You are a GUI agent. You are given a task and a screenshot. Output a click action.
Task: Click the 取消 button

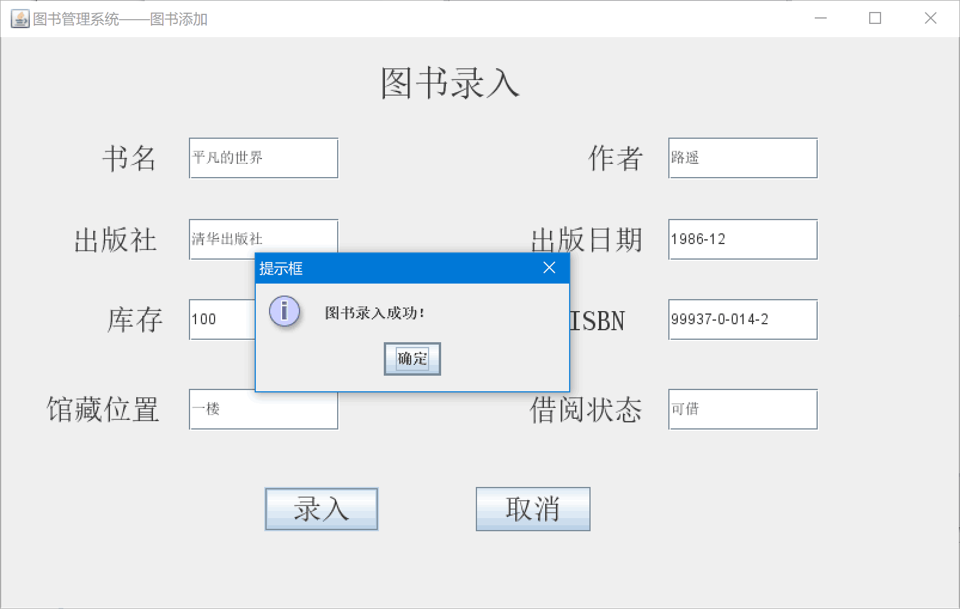tap(533, 509)
